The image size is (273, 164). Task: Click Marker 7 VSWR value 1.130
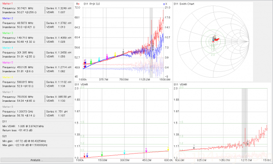(x=61, y=101)
